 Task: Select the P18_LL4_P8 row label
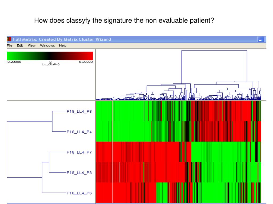pos(79,111)
